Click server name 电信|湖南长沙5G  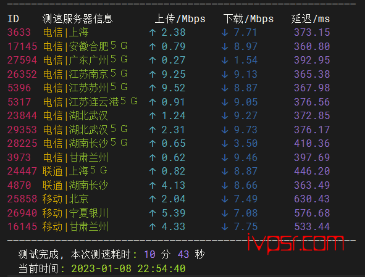[x=85, y=143]
